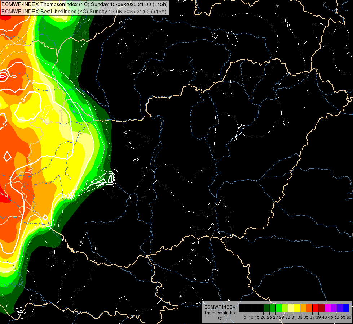Select the indigo 50–55 legend swatch
The image size is (353, 324).
click(x=340, y=308)
